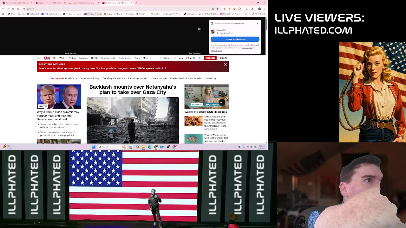Open trending Canyon fire link
406x228 pixels.
pyautogui.click(x=119, y=78)
